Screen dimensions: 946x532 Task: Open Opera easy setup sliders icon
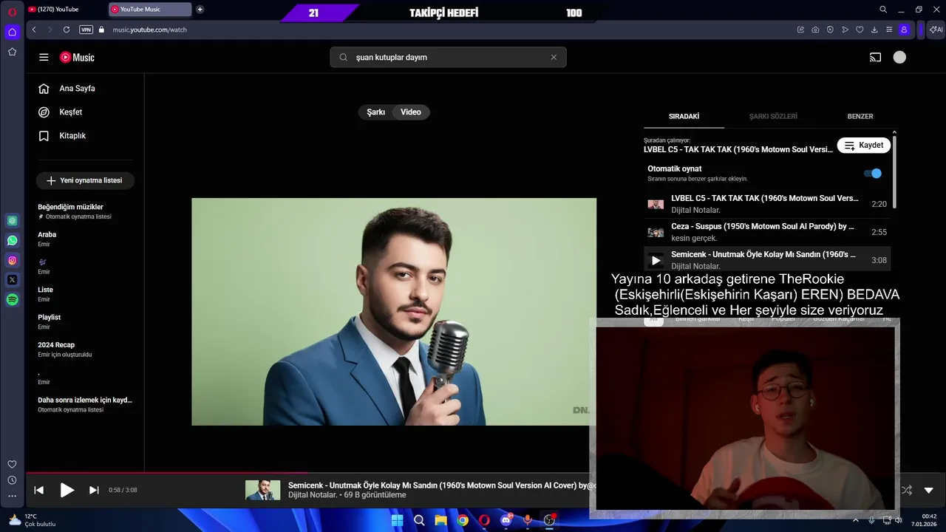pos(889,30)
